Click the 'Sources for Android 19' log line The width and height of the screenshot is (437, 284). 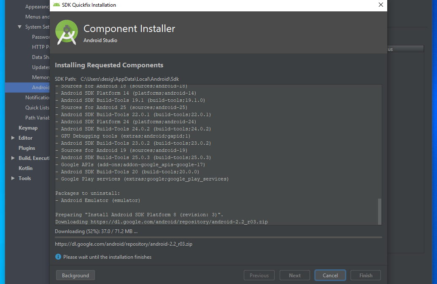coord(121,150)
